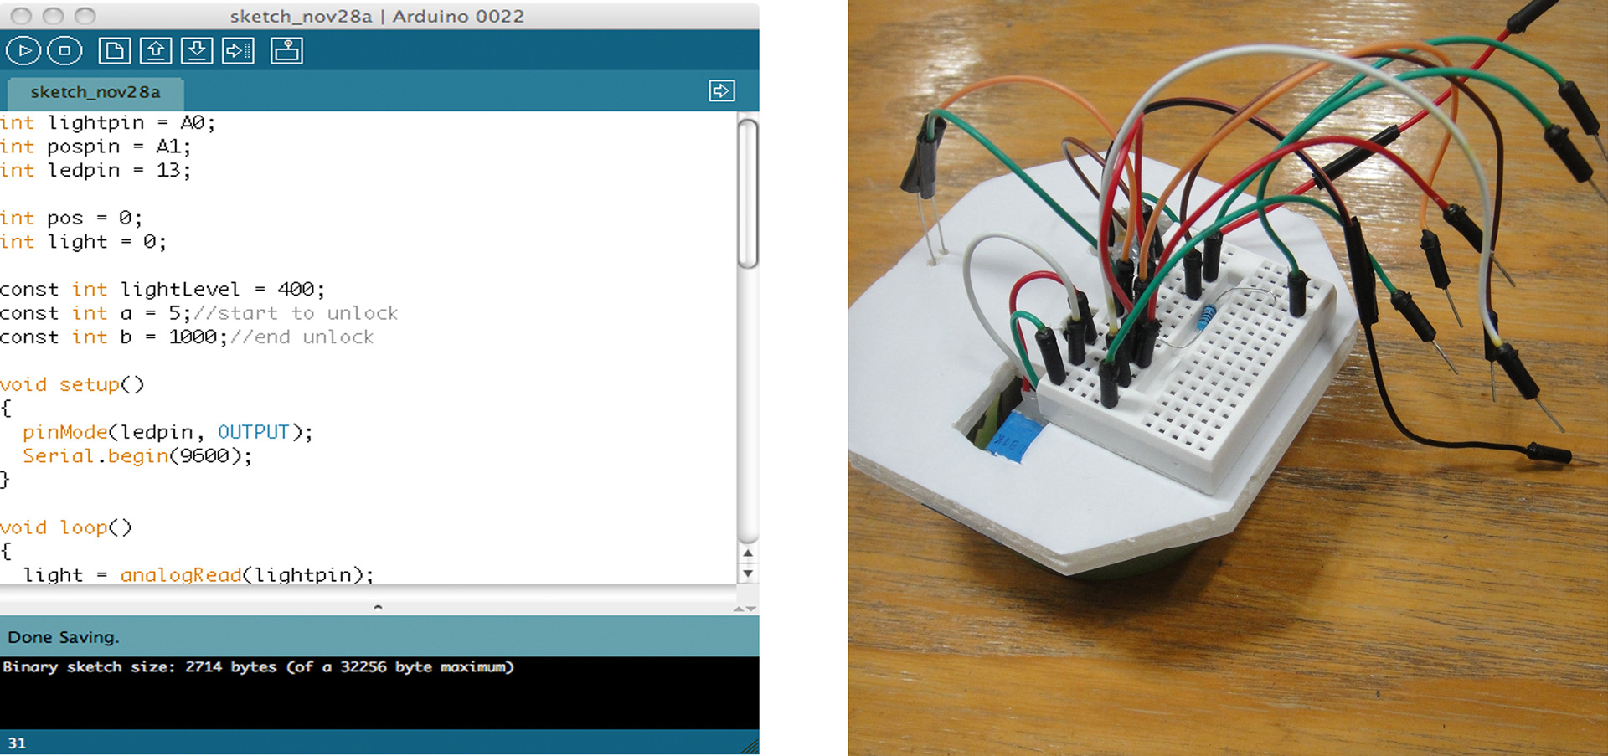Screen dimensions: 1608x756
Task: Click the '//end unlock' comment
Action: [x=301, y=337]
